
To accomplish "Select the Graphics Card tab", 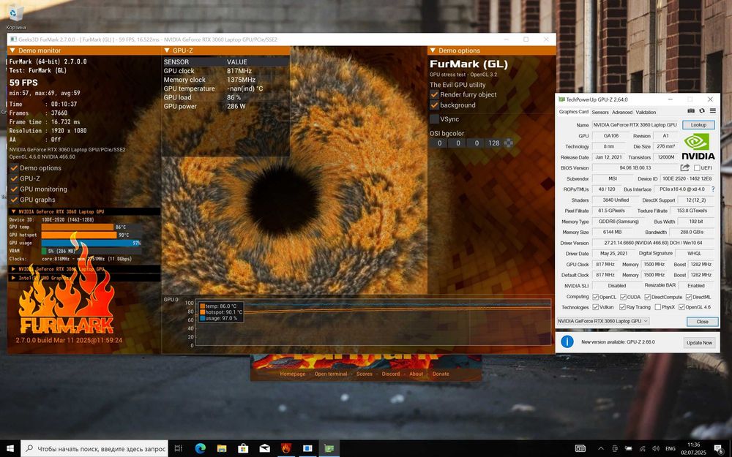I will [573, 112].
